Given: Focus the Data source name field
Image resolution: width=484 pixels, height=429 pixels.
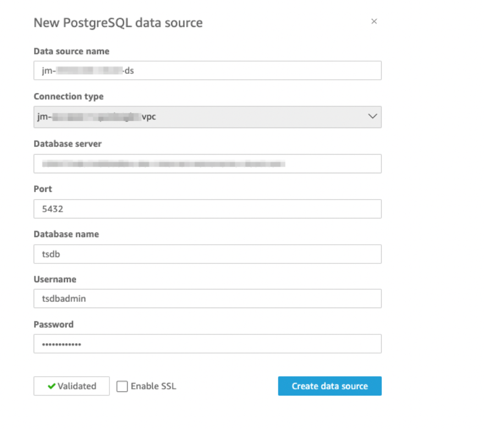Looking at the screenshot, I should [207, 70].
